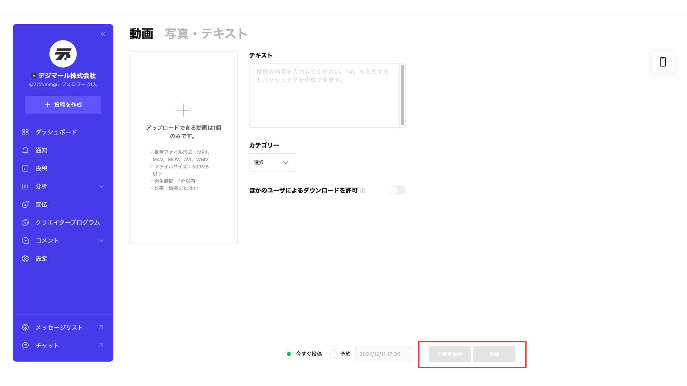Click the 通知 bell icon

(x=25, y=150)
